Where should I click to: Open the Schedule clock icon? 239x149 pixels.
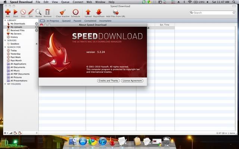click(x=75, y=12)
